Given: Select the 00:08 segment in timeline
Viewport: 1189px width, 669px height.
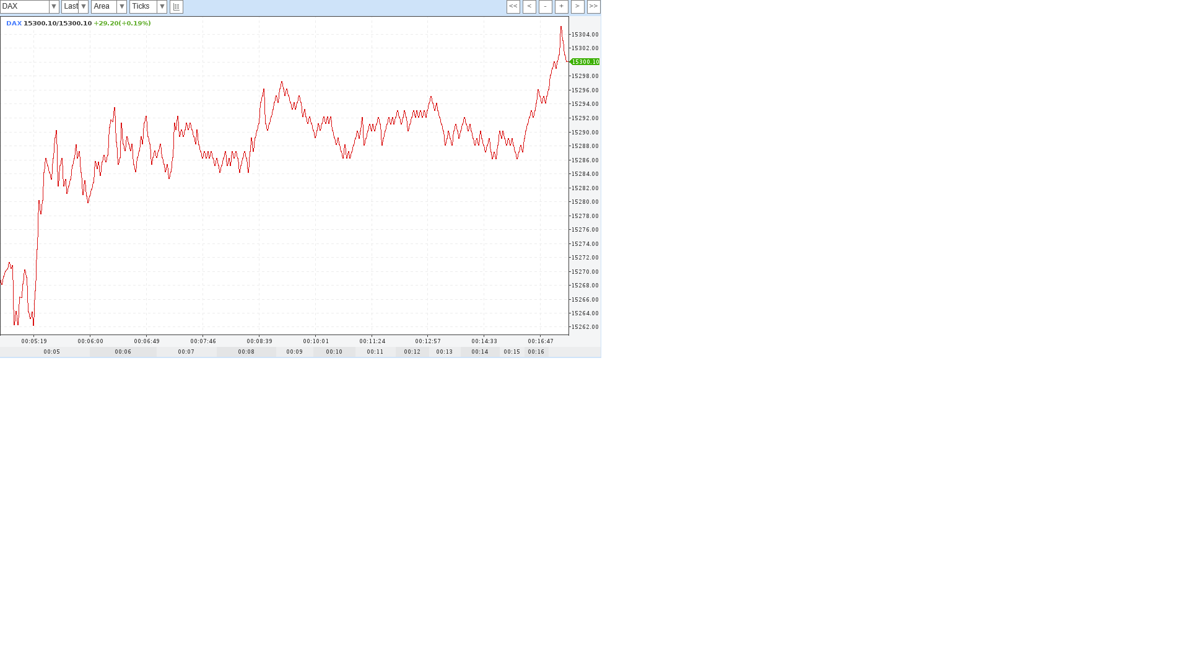Looking at the screenshot, I should pyautogui.click(x=246, y=352).
